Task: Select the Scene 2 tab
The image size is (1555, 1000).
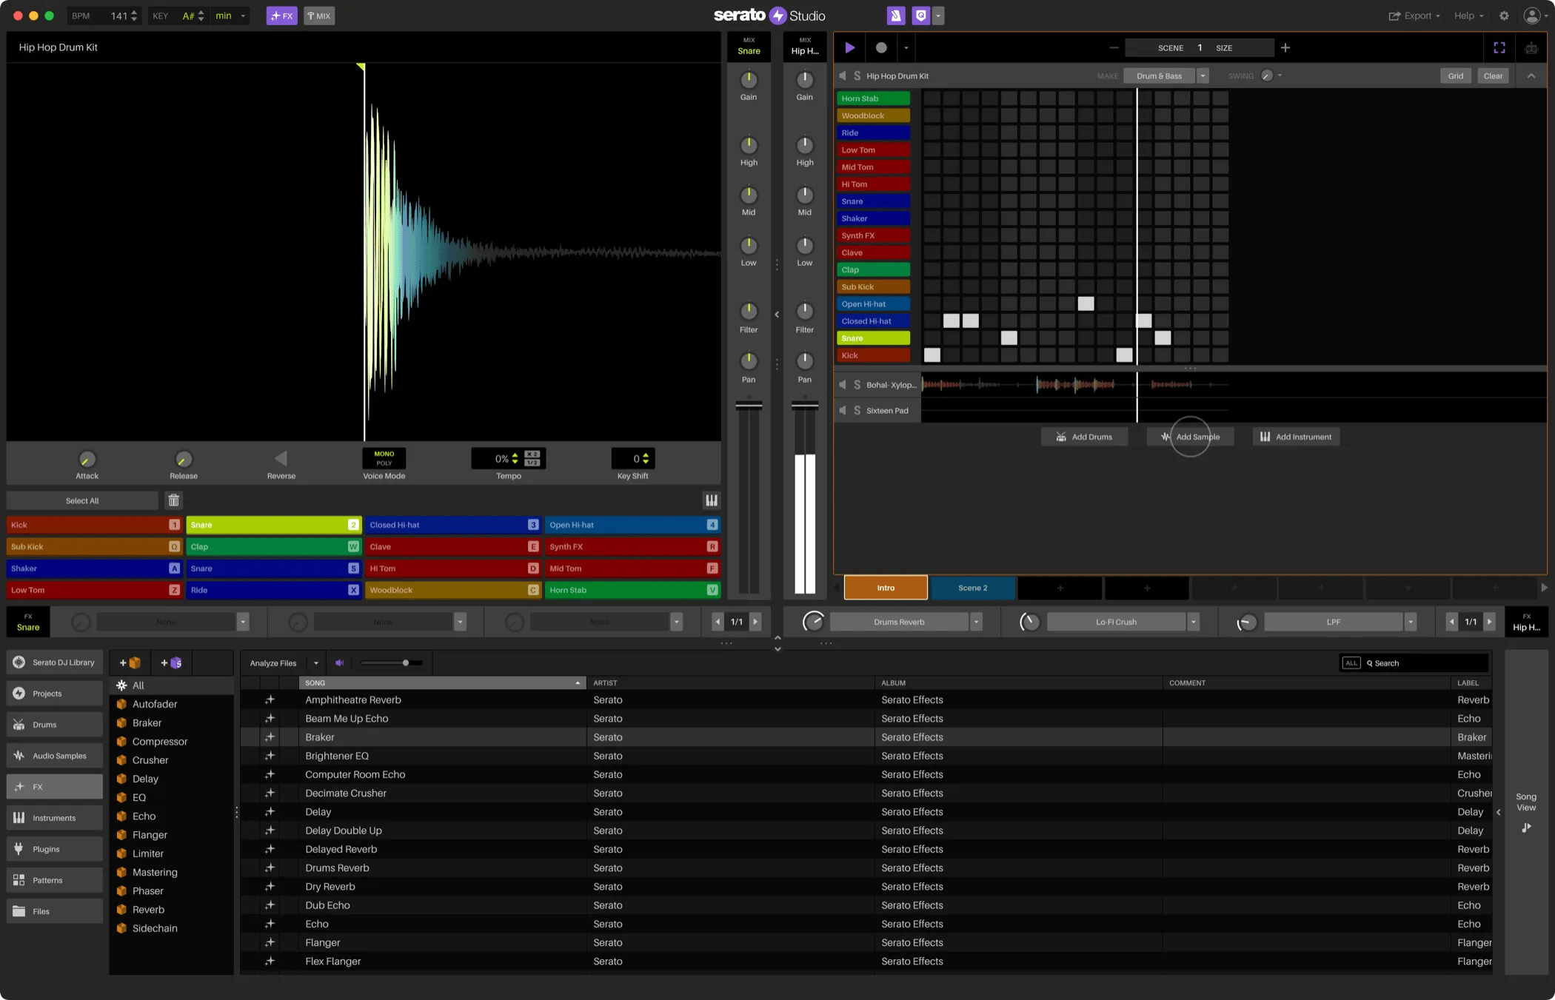Action: [x=972, y=588]
